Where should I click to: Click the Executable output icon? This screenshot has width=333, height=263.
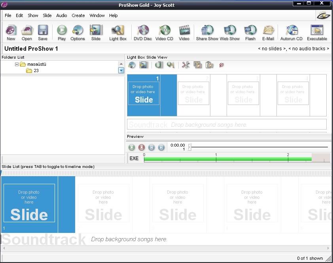[317, 32]
